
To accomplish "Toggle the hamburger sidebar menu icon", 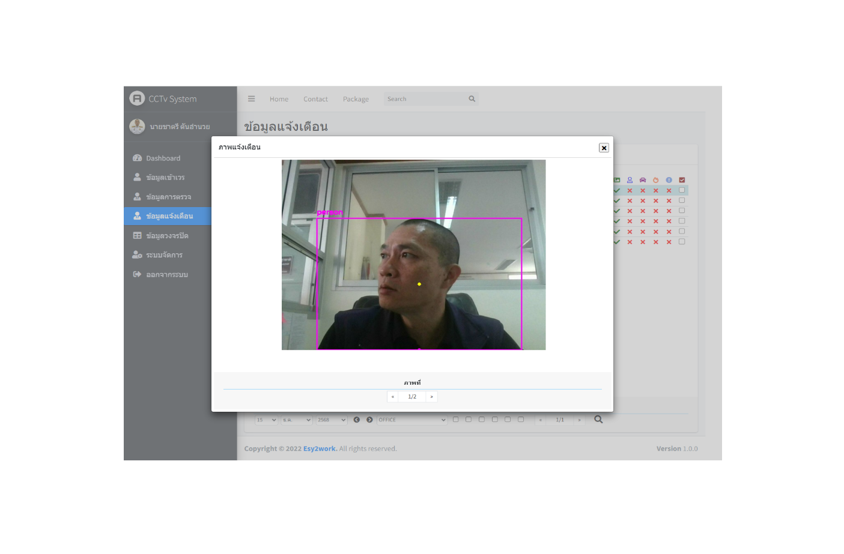I will pyautogui.click(x=252, y=99).
